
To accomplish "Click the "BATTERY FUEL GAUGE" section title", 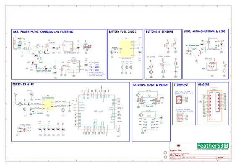I will 122,32.
